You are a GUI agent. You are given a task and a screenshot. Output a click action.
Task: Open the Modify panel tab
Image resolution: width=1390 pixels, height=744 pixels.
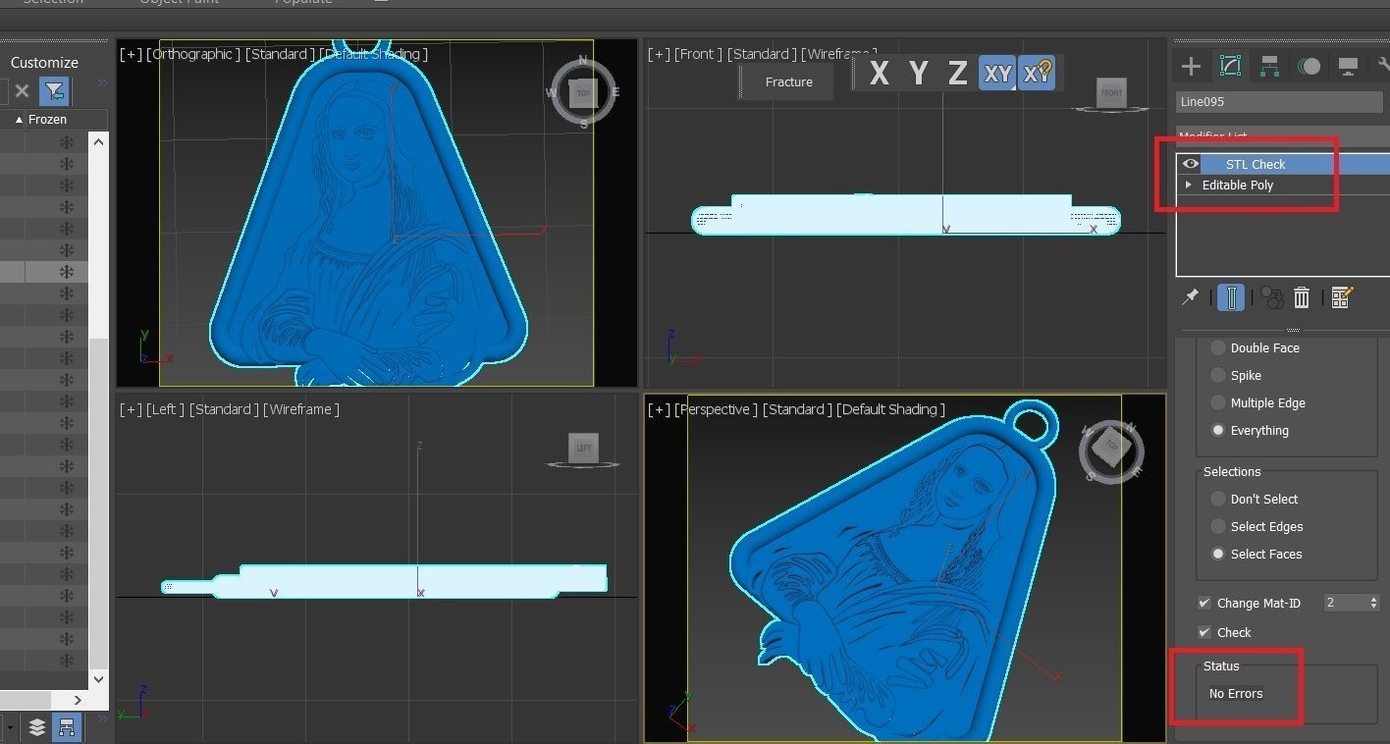[1230, 67]
